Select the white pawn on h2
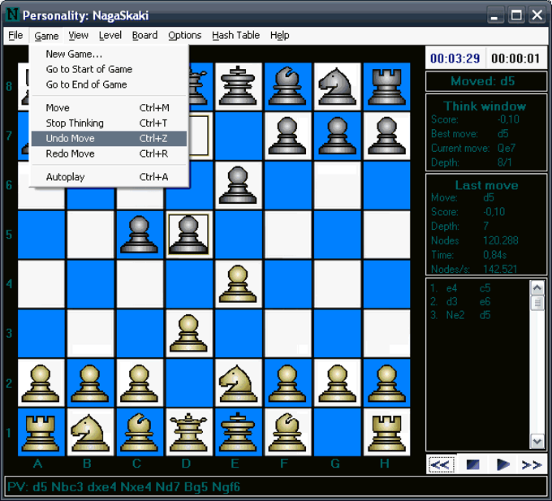 (x=386, y=383)
